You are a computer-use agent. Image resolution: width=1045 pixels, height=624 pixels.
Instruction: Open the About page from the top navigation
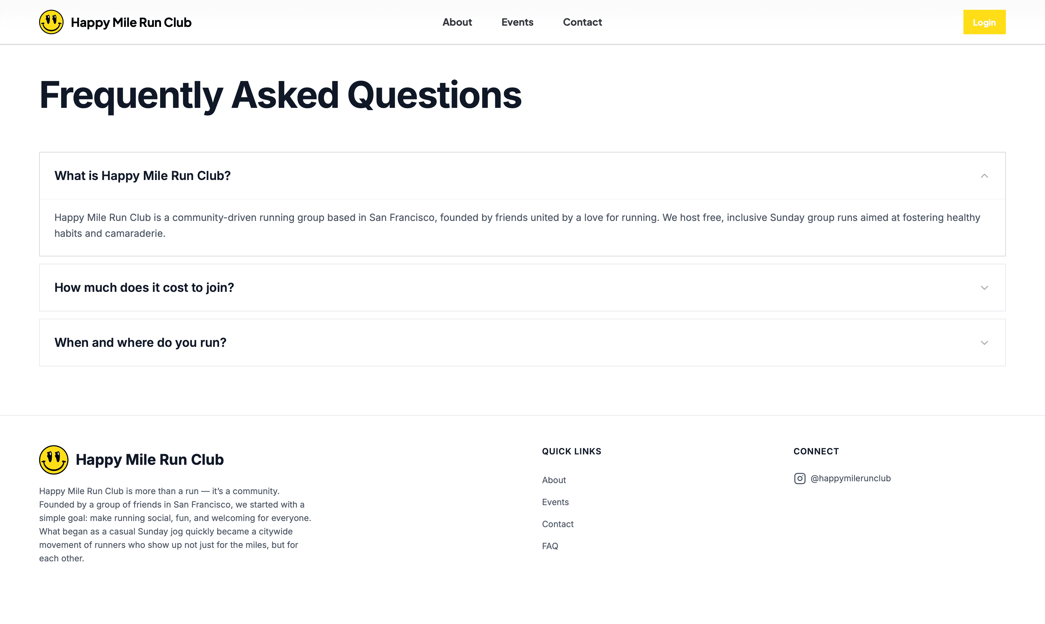(457, 22)
